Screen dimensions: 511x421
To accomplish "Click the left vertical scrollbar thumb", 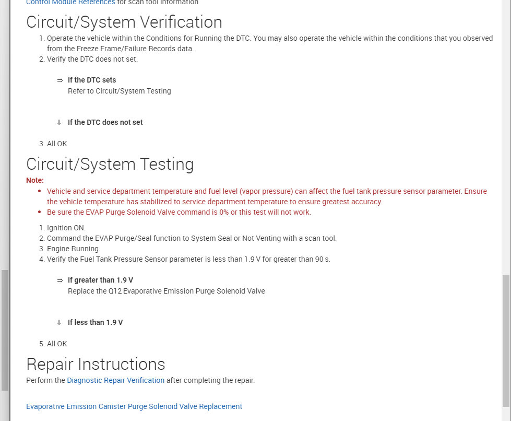I will click(5, 329).
